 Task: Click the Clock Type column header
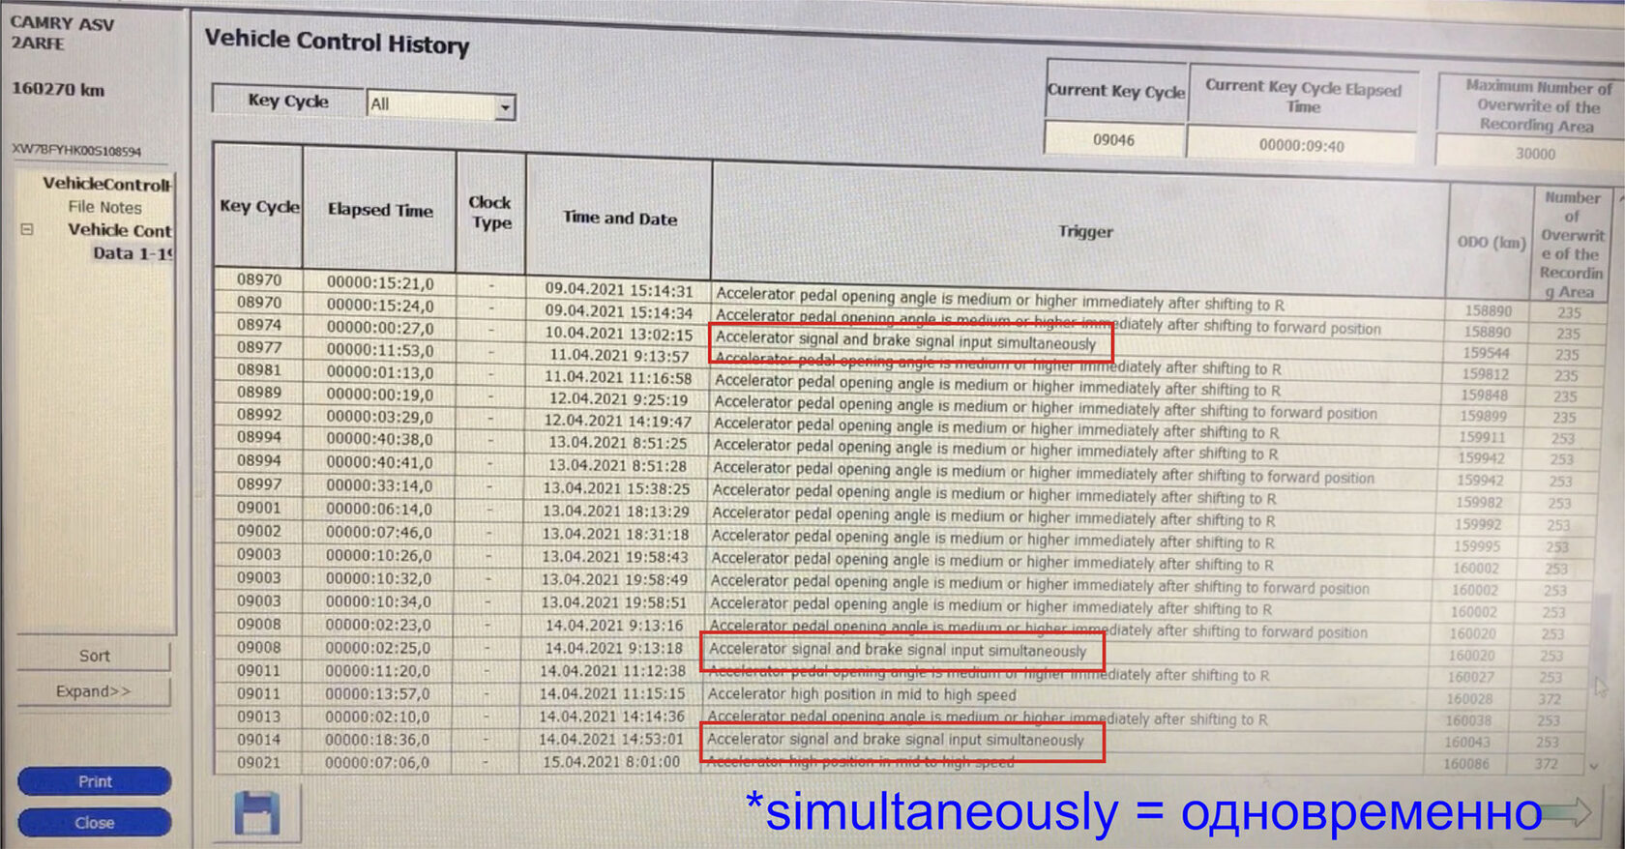[490, 213]
